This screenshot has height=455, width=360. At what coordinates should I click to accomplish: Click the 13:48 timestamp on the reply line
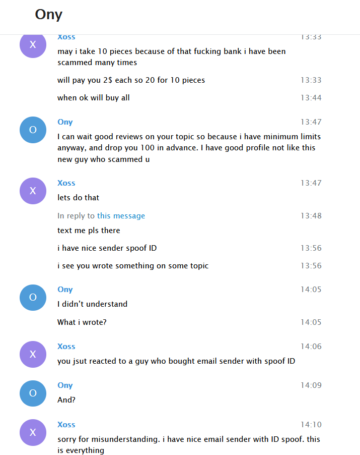coord(311,216)
